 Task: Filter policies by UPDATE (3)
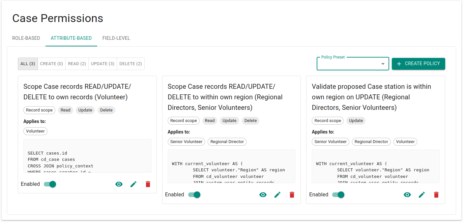(x=103, y=64)
